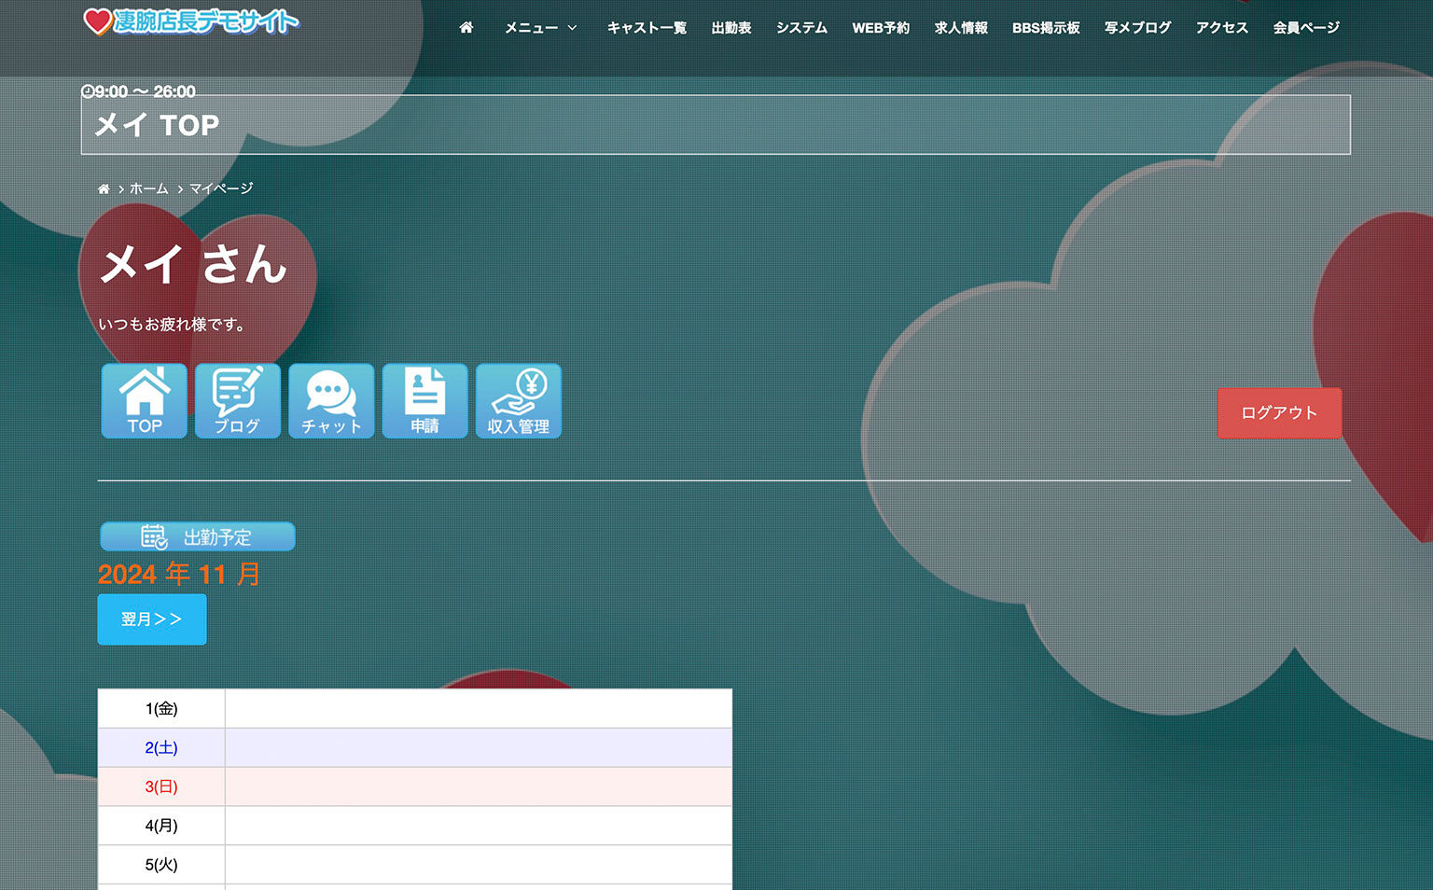Viewport: 1433px width, 890px height.
Task: Open キャスト一覧 in navigation
Action: [647, 28]
